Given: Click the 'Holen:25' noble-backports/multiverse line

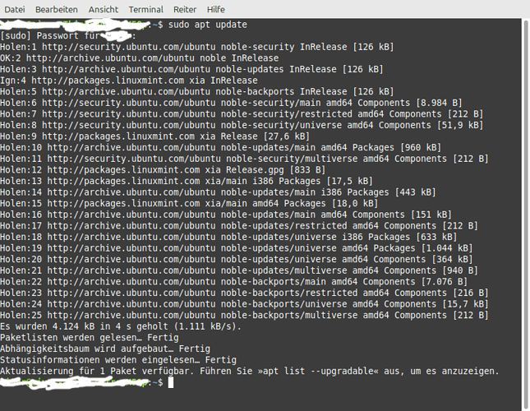Looking at the screenshot, I should tap(244, 315).
